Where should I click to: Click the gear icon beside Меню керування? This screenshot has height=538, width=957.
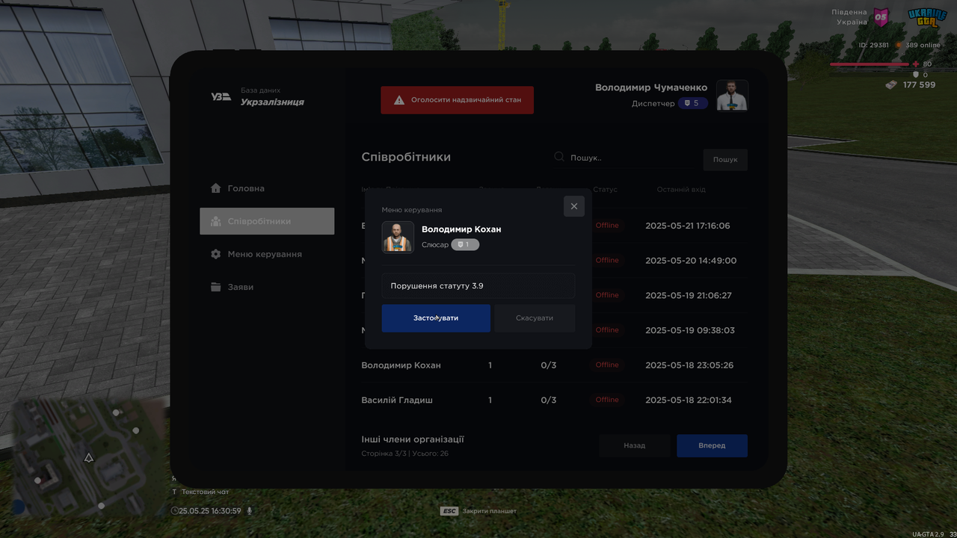click(x=216, y=254)
